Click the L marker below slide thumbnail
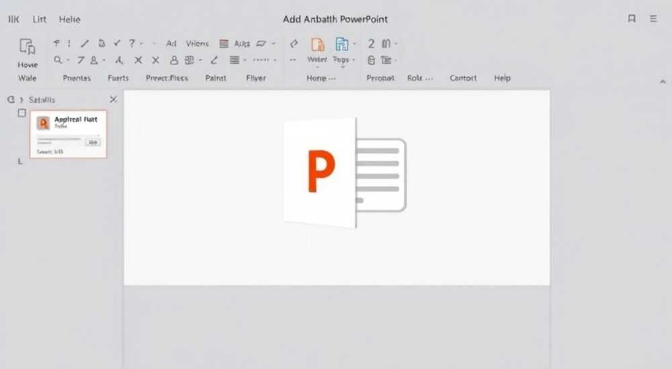 (x=19, y=162)
